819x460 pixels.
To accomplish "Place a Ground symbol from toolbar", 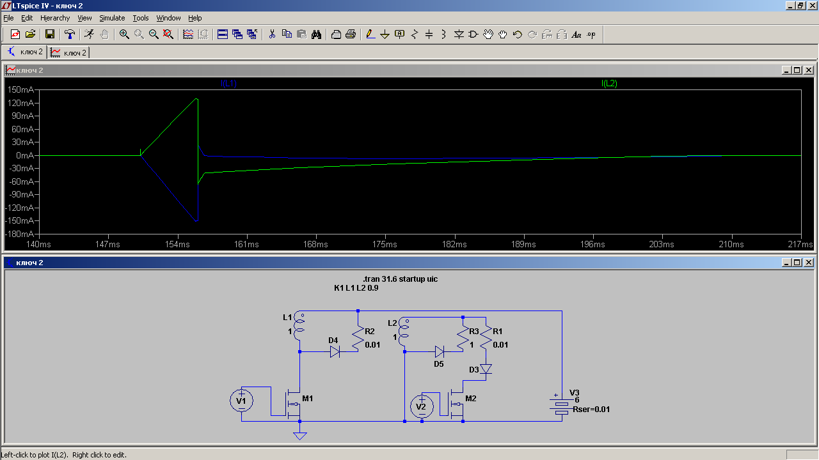I will [x=385, y=34].
